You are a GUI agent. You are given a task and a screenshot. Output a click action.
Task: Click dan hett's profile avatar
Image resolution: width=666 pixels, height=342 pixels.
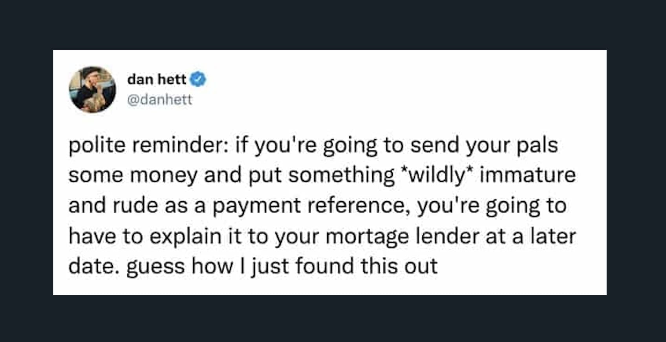click(x=92, y=89)
